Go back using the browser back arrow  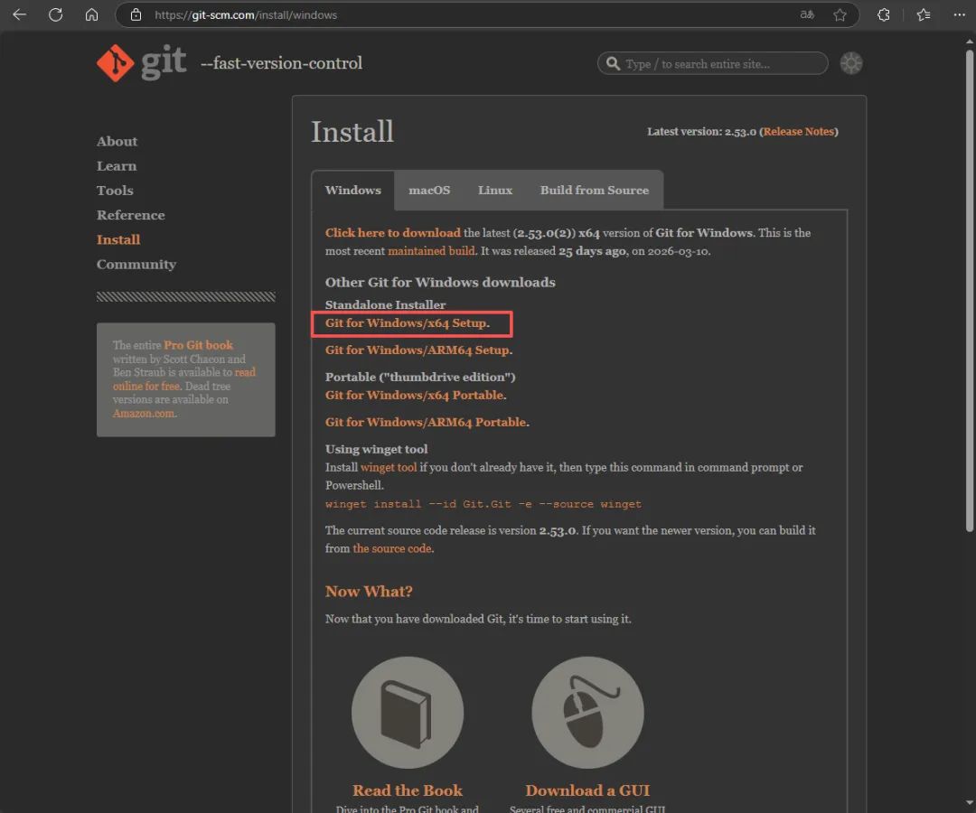click(x=19, y=14)
